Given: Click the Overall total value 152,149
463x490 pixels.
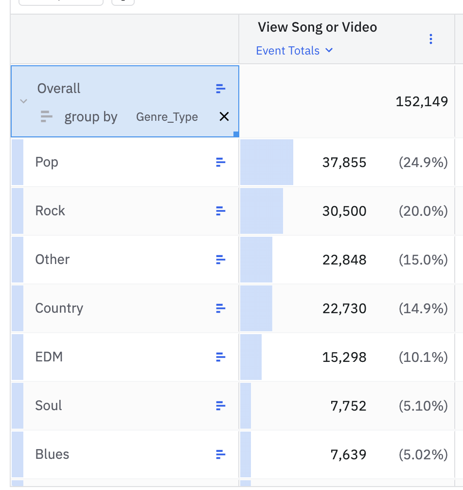Looking at the screenshot, I should click(422, 102).
